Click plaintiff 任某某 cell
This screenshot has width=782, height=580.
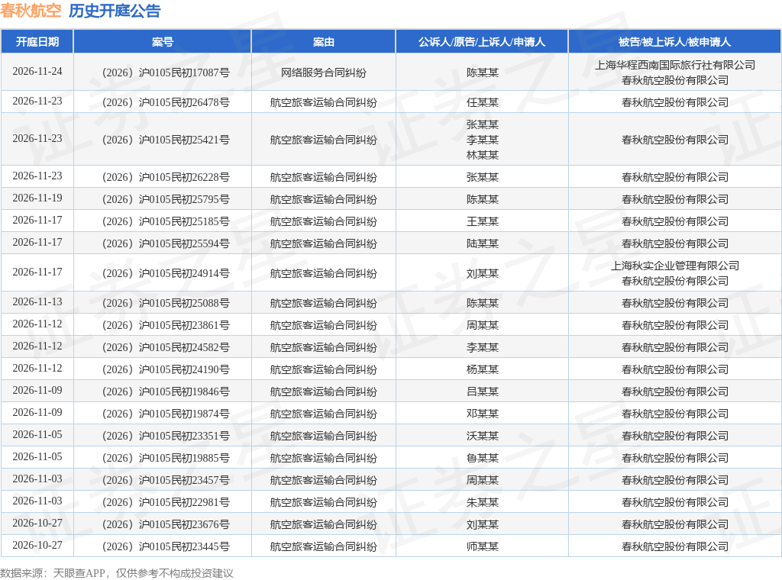point(483,103)
